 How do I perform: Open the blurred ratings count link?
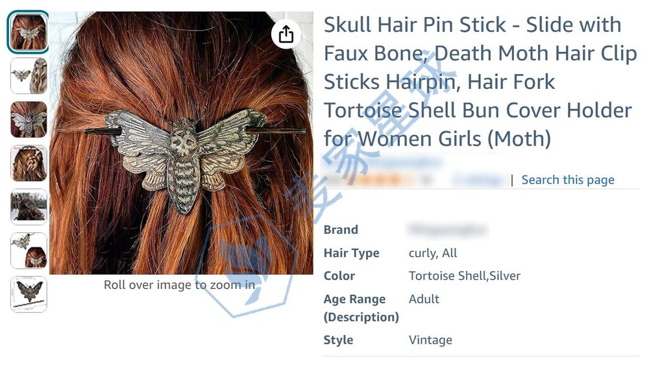tap(479, 180)
